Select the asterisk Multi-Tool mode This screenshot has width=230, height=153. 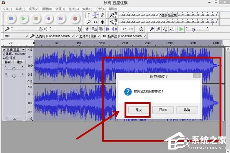pos(102,22)
